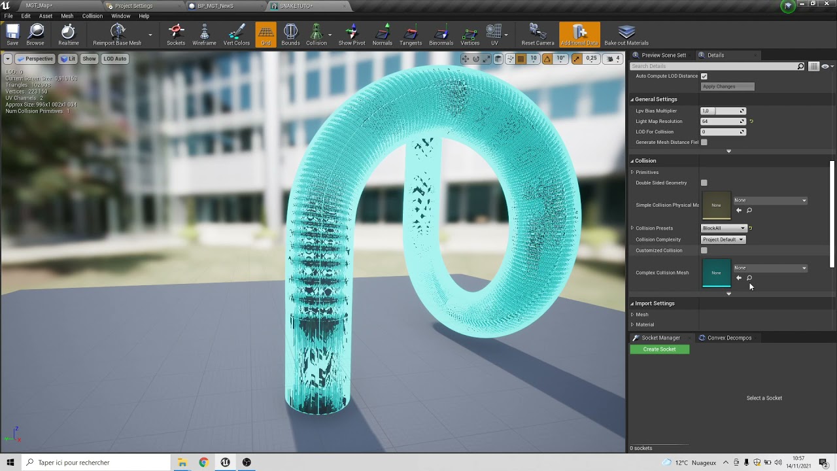837x471 pixels.
Task: Enable Double Sided Geometry
Action: pyautogui.click(x=704, y=183)
